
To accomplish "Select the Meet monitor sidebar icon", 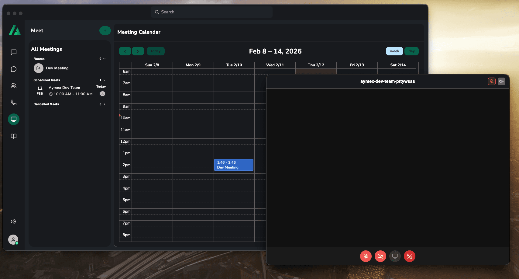I will (x=14, y=119).
